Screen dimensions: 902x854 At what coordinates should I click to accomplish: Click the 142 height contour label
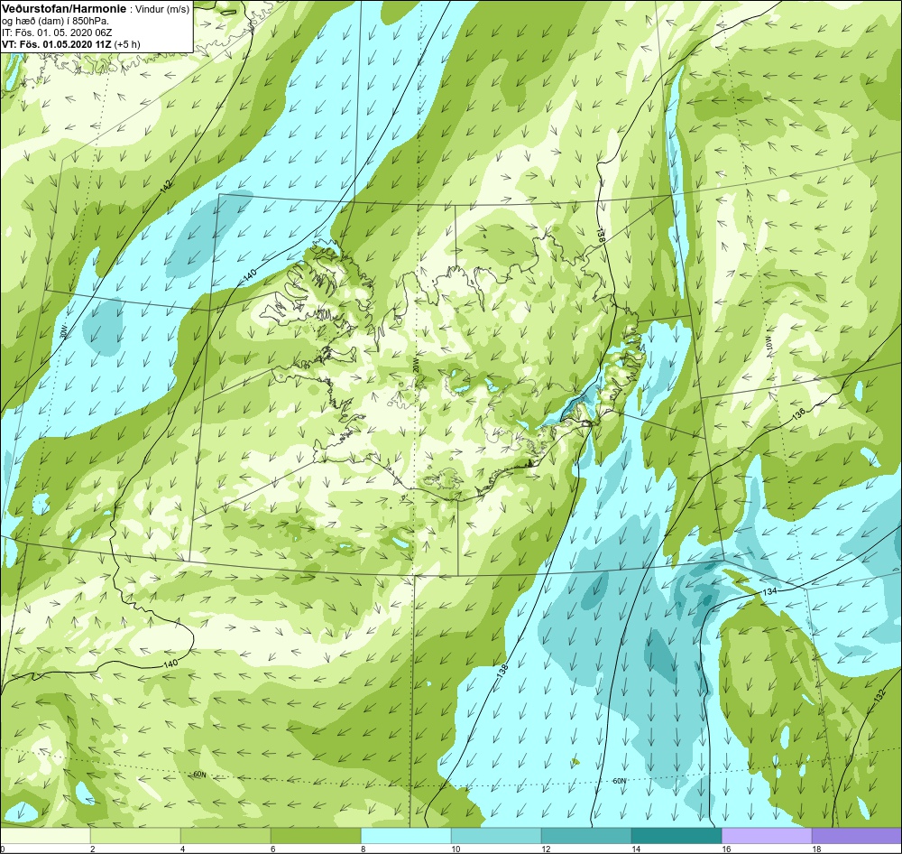pos(166,186)
